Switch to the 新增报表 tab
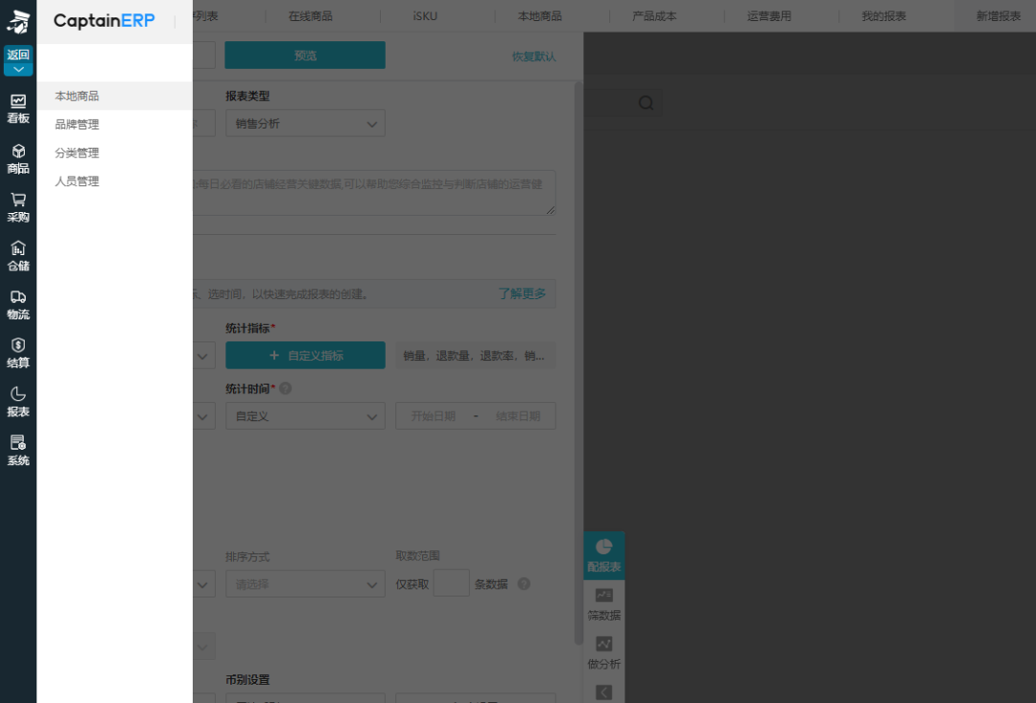Screen dimensions: 1036x703 (1000, 15)
